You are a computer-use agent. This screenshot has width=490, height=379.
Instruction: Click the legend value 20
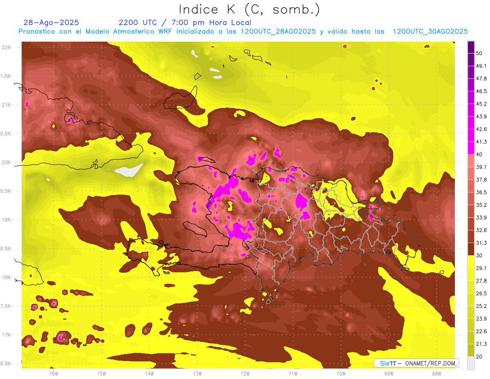479,357
